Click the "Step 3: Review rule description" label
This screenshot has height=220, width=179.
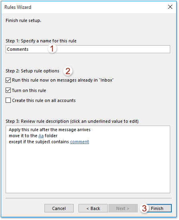[x=72, y=121]
